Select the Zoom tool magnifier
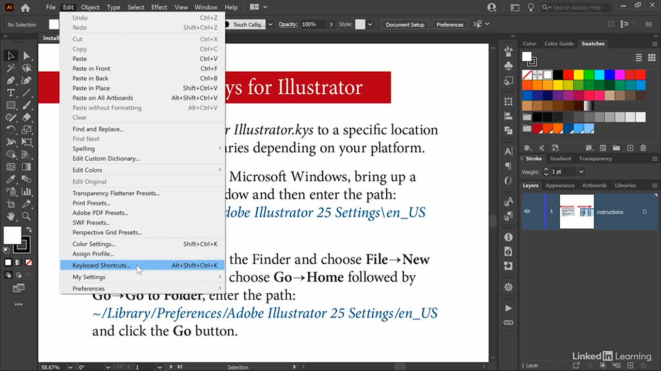Viewport: 661px width, 371px height. [26, 216]
